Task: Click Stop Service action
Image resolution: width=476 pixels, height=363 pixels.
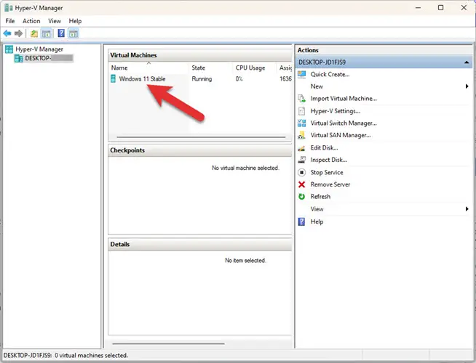Action: tap(327, 172)
